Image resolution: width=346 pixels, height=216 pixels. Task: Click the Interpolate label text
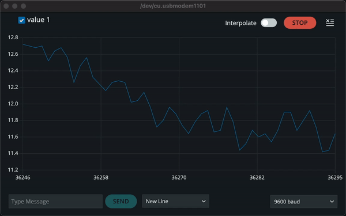240,23
